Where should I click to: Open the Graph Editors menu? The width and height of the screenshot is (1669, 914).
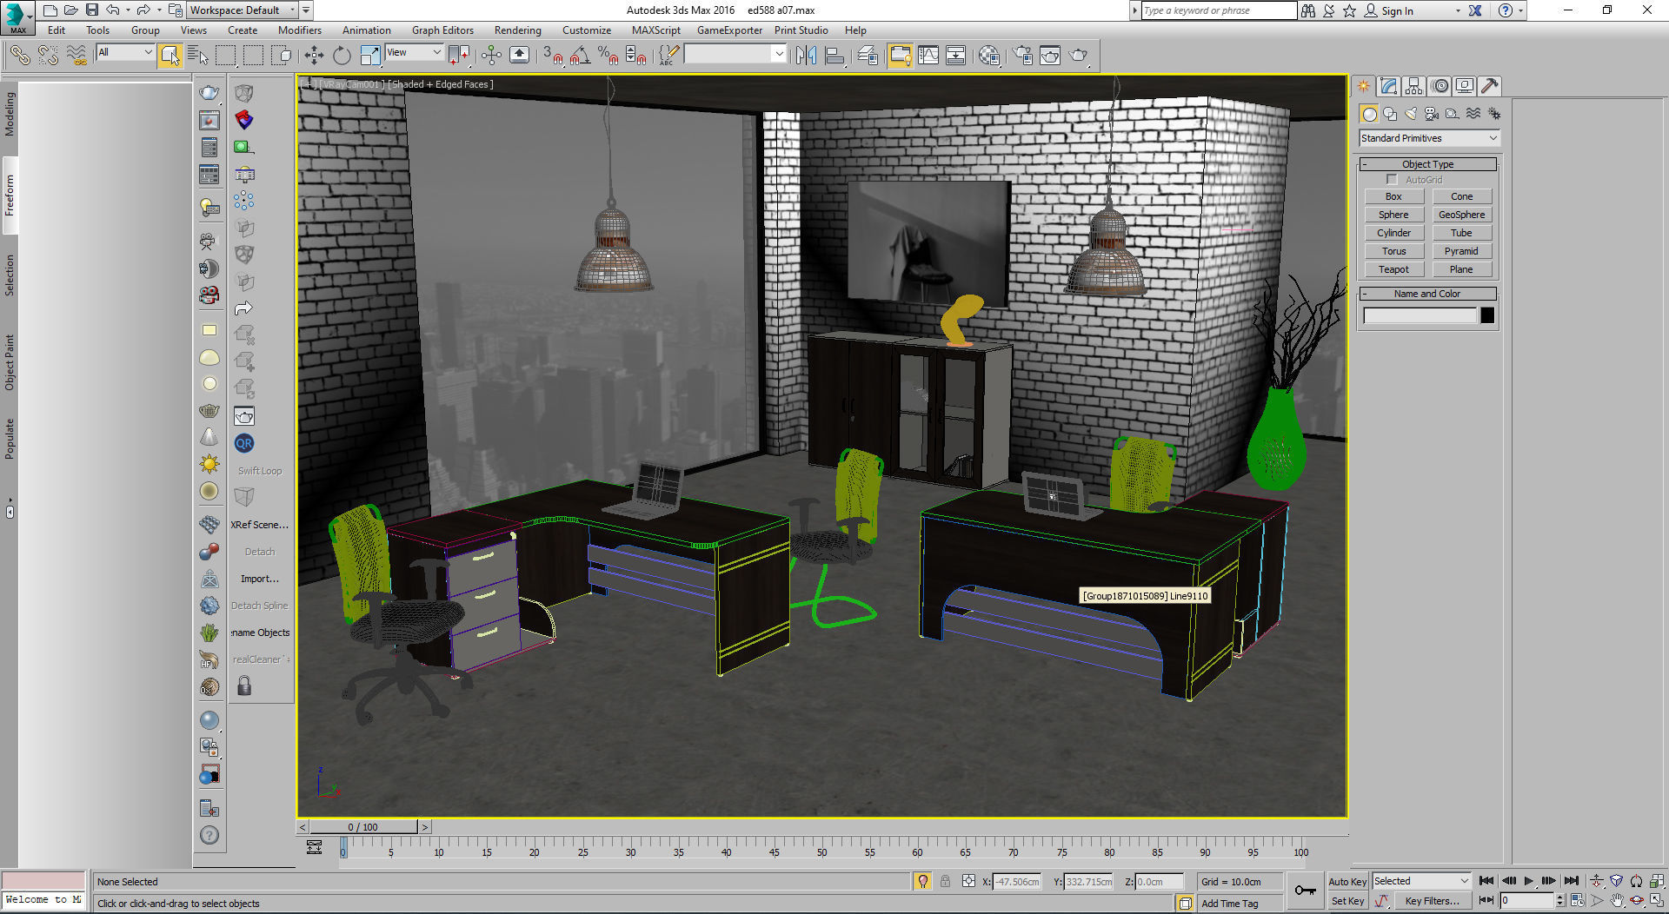point(442,30)
